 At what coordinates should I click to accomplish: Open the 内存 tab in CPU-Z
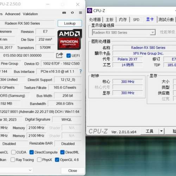[123, 20]
